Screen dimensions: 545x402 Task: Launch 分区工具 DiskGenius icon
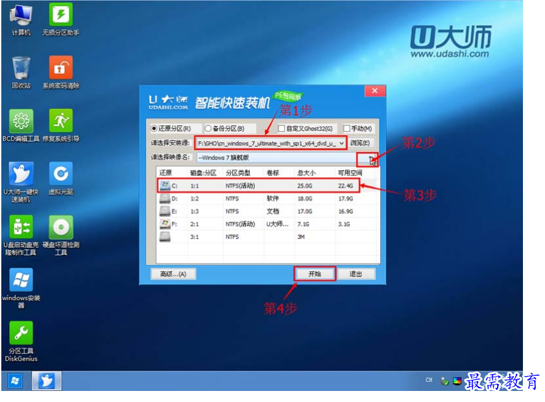pos(21,342)
